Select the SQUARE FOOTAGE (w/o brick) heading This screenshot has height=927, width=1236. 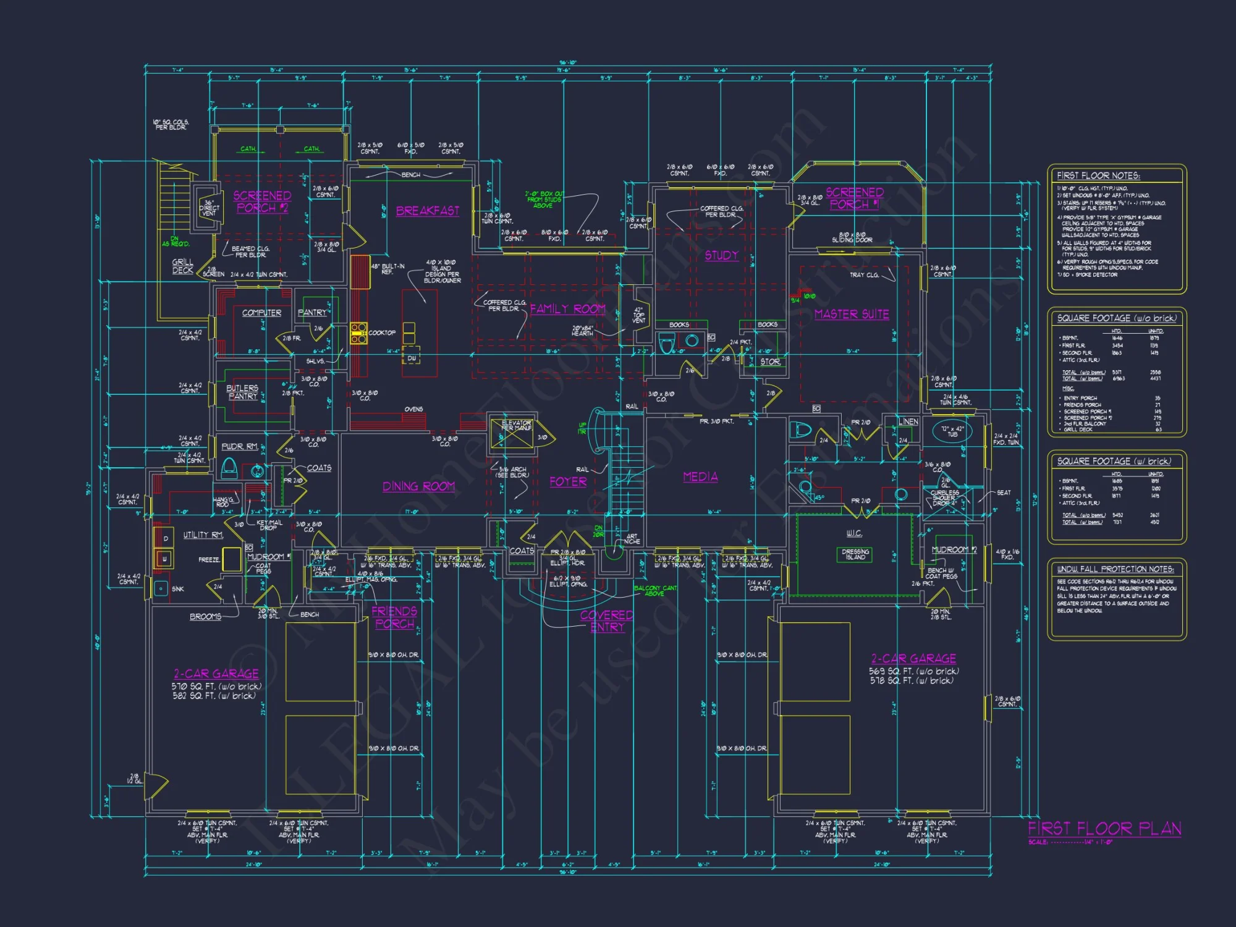(x=1117, y=318)
